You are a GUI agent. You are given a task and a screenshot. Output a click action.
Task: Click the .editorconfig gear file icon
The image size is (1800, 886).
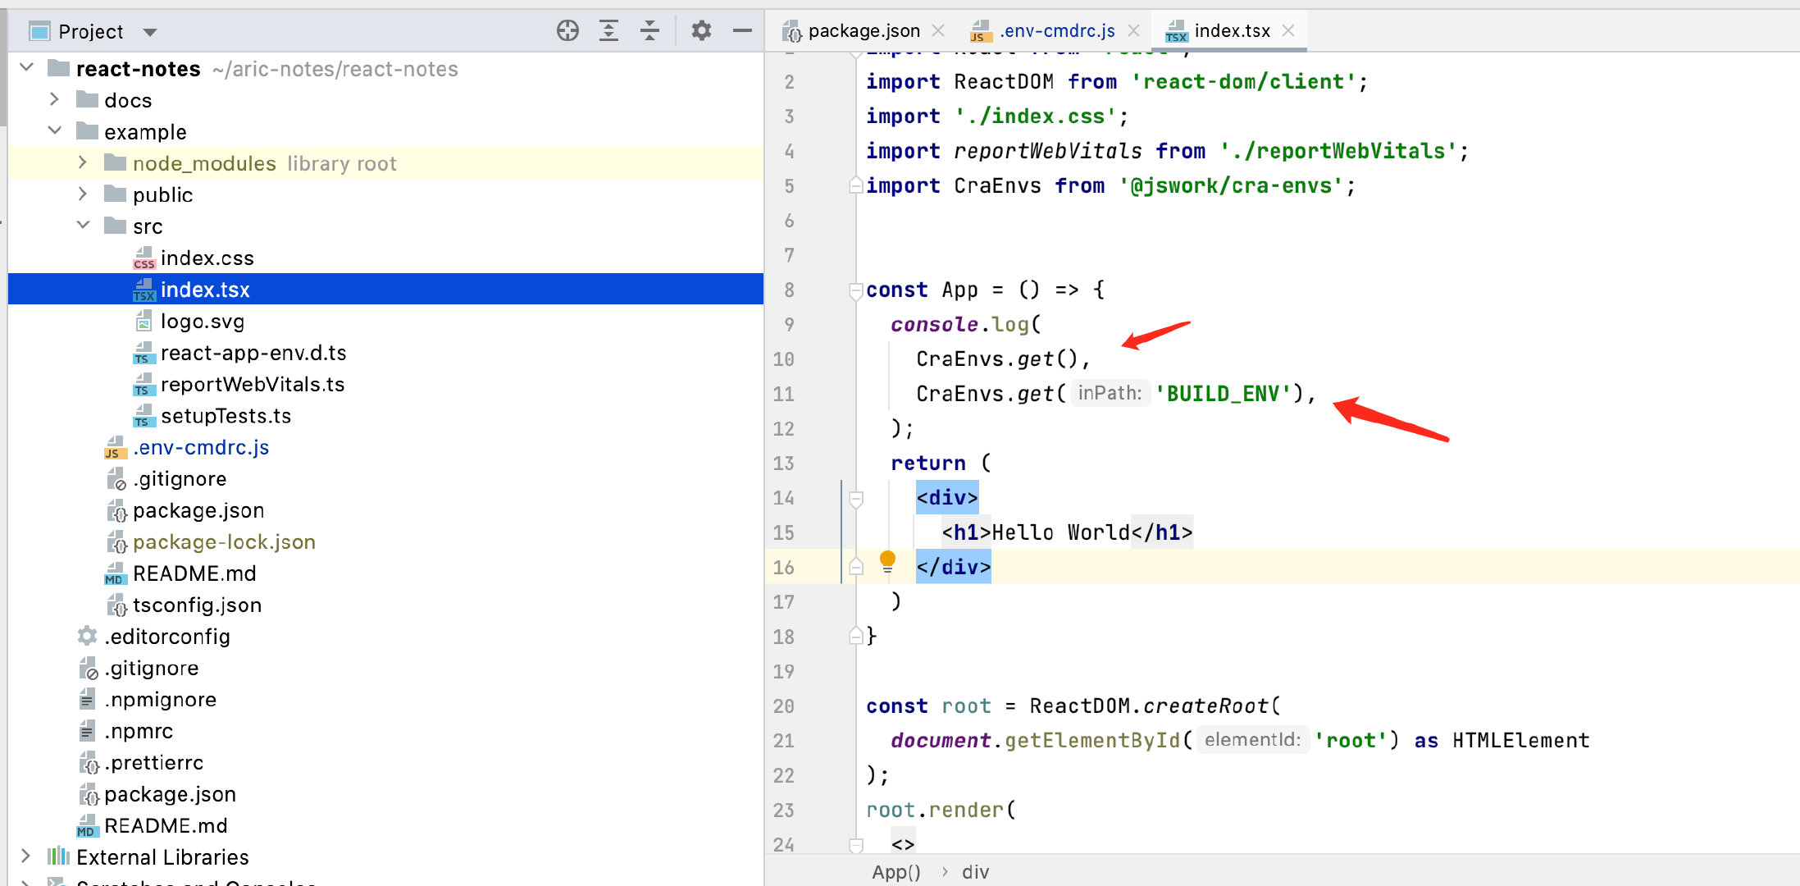click(x=87, y=636)
